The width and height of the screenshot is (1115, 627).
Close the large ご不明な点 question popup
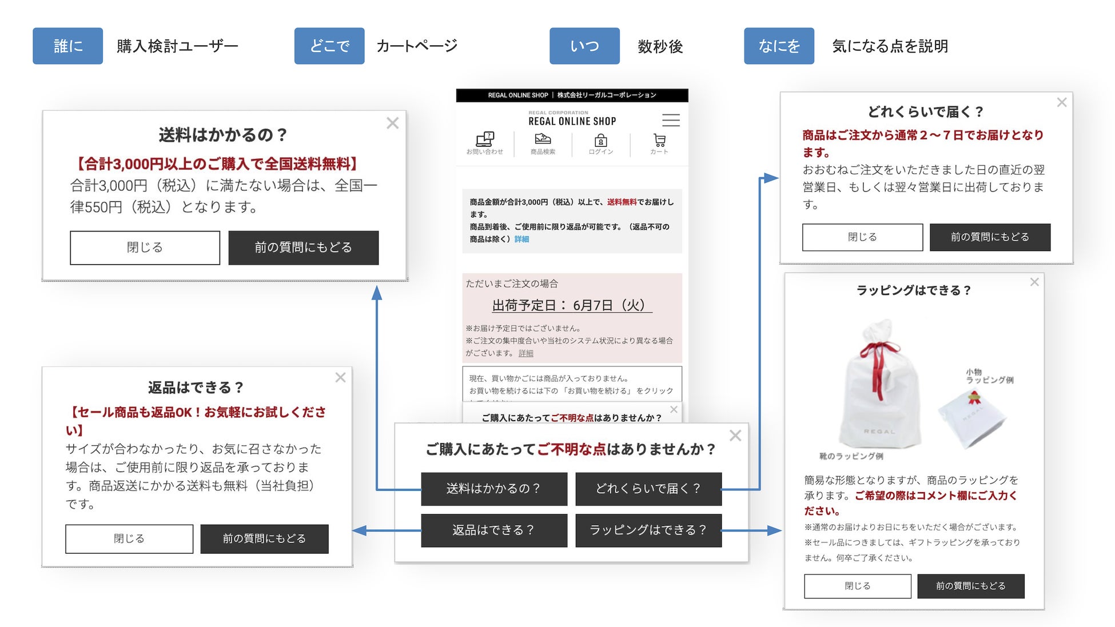pos(735,436)
